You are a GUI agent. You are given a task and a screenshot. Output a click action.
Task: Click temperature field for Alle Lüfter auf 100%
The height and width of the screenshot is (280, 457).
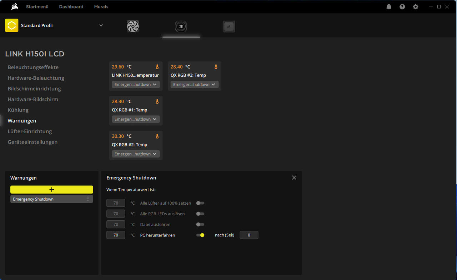point(116,203)
